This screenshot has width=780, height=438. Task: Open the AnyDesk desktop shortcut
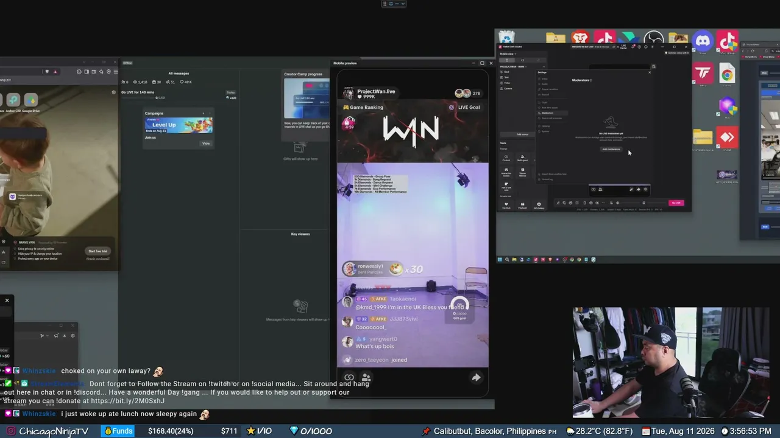click(x=727, y=138)
